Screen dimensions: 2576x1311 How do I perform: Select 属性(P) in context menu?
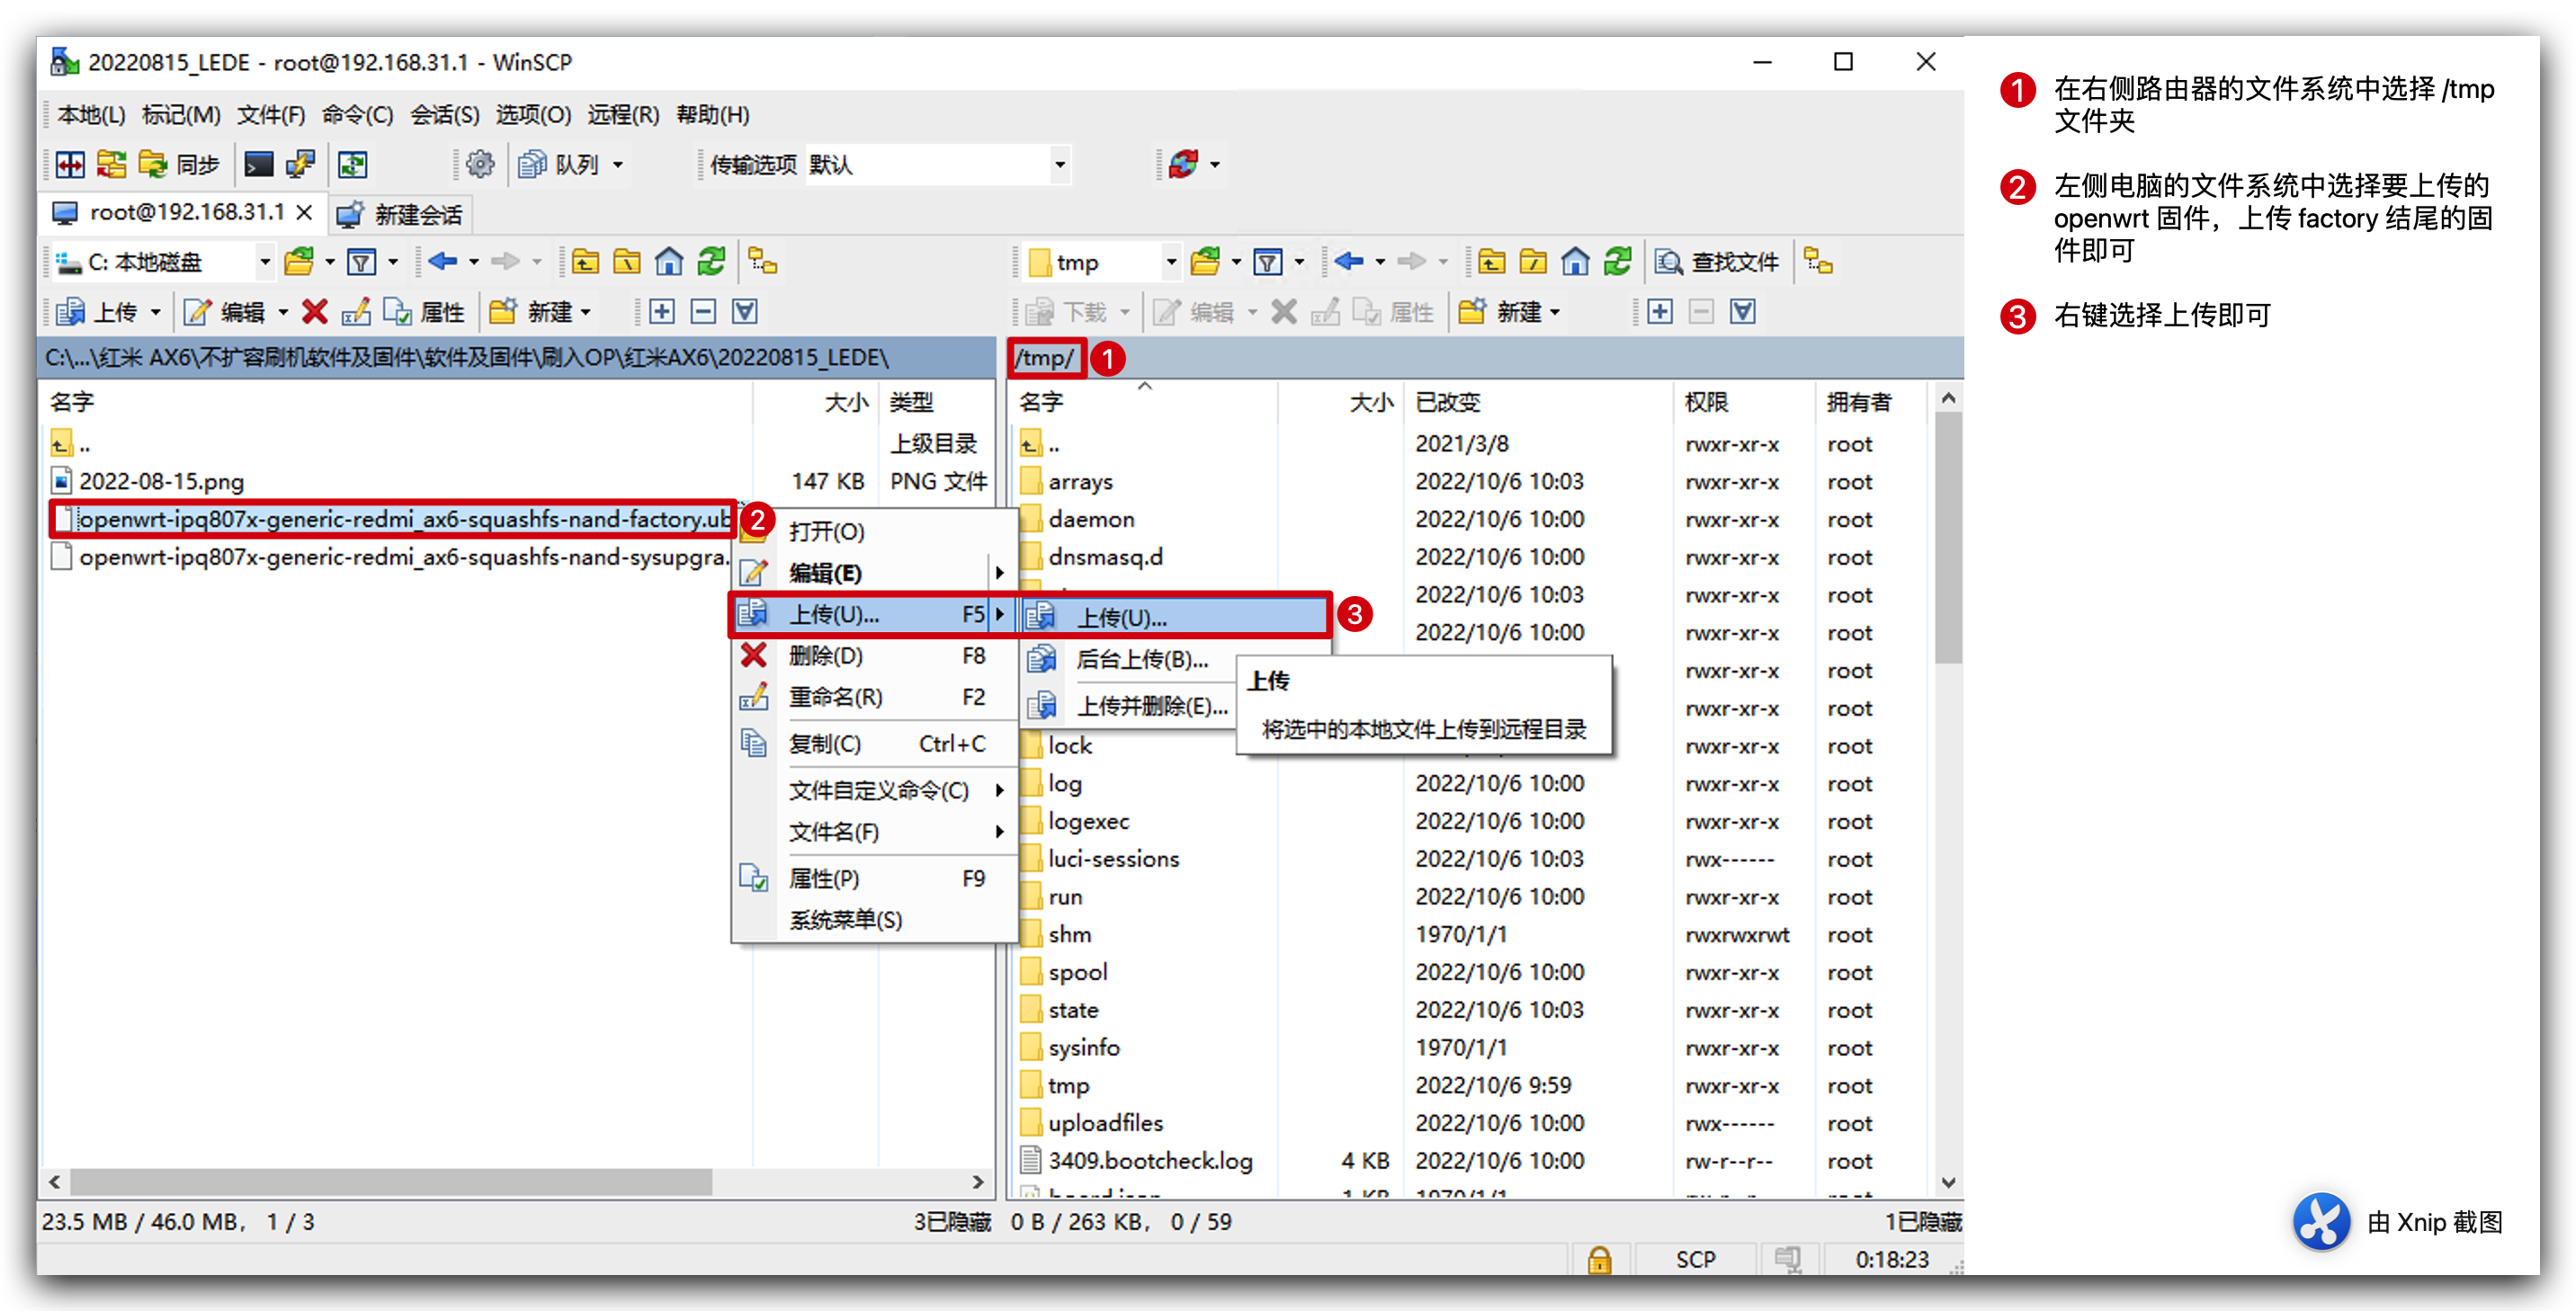coord(874,879)
